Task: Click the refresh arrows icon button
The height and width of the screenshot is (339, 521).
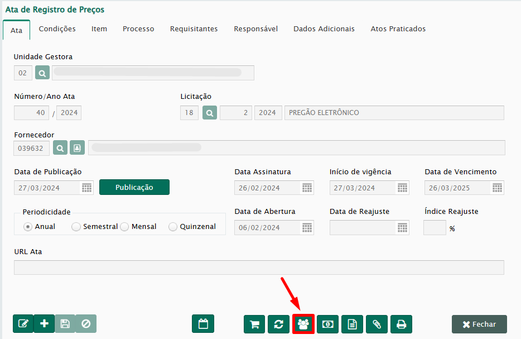Action: [x=278, y=324]
